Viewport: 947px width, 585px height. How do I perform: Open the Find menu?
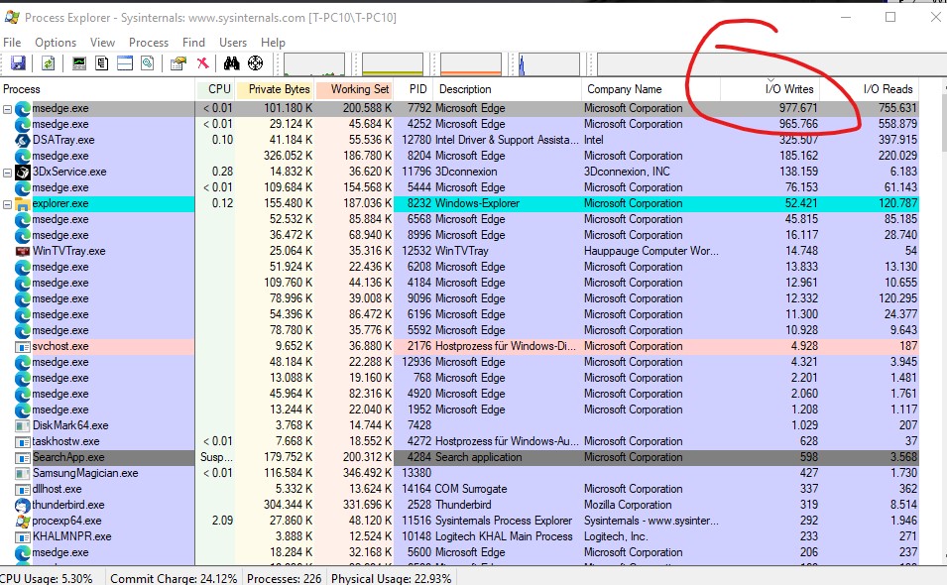click(x=194, y=43)
